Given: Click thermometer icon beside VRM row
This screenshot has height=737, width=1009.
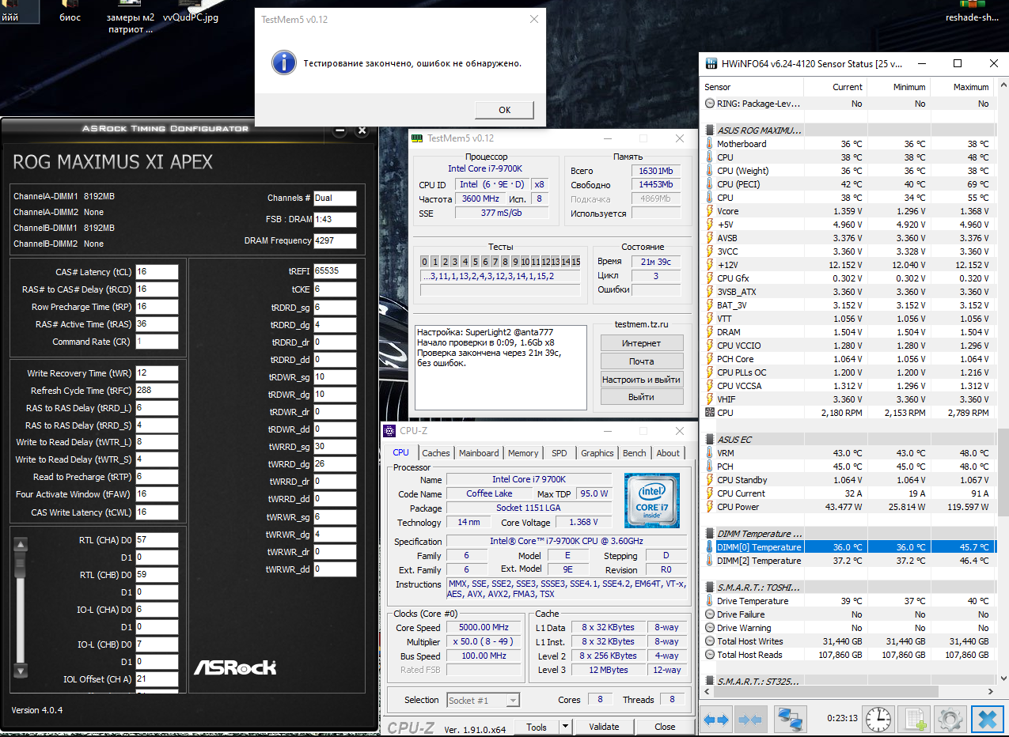Looking at the screenshot, I should [709, 453].
